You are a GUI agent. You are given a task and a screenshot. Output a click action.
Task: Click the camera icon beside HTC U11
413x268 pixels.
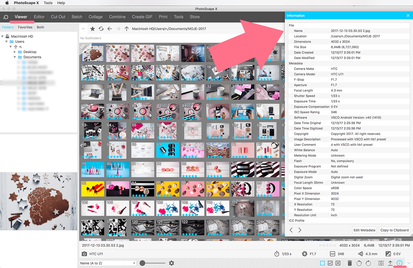(x=85, y=254)
